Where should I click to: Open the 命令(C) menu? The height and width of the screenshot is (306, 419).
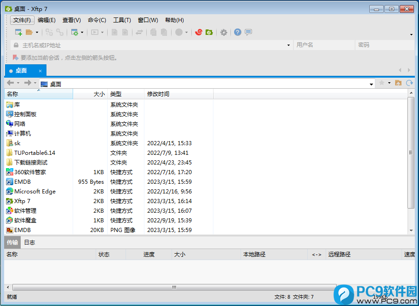[x=97, y=20]
